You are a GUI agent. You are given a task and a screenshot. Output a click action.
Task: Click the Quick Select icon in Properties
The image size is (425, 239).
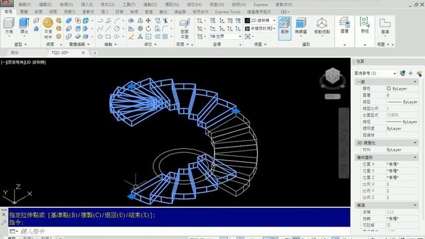[419, 73]
